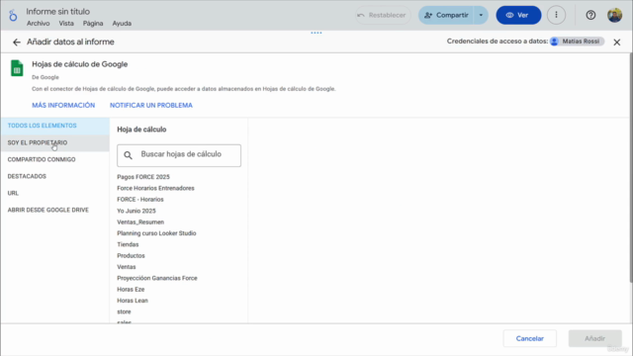This screenshot has width=633, height=356.
Task: Open the Página menu
Action: (93, 24)
